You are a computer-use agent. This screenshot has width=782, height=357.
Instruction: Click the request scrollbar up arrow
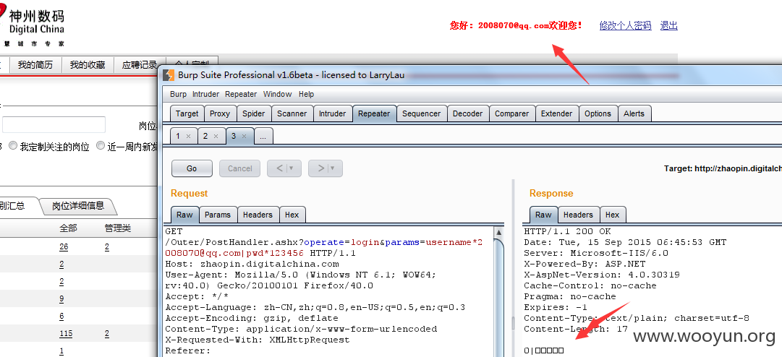(498, 232)
